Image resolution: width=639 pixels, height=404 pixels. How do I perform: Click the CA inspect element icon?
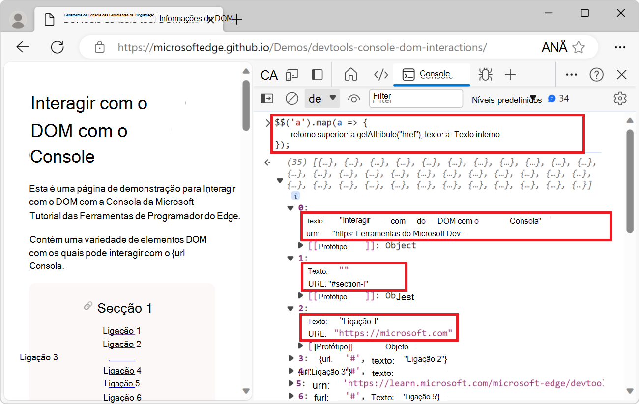[269, 75]
